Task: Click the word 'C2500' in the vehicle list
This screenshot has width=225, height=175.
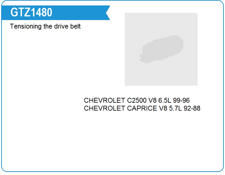Action: click(x=137, y=100)
